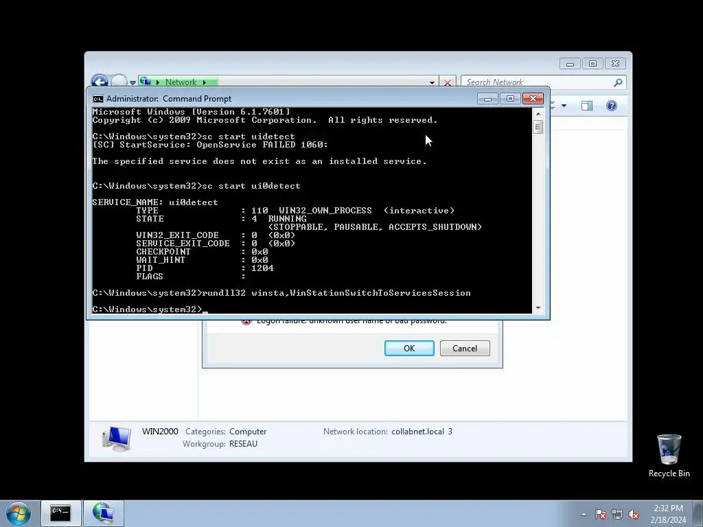Image resolution: width=703 pixels, height=527 pixels.
Task: Open recent pages dropdown in explorer
Action: pyautogui.click(x=132, y=82)
